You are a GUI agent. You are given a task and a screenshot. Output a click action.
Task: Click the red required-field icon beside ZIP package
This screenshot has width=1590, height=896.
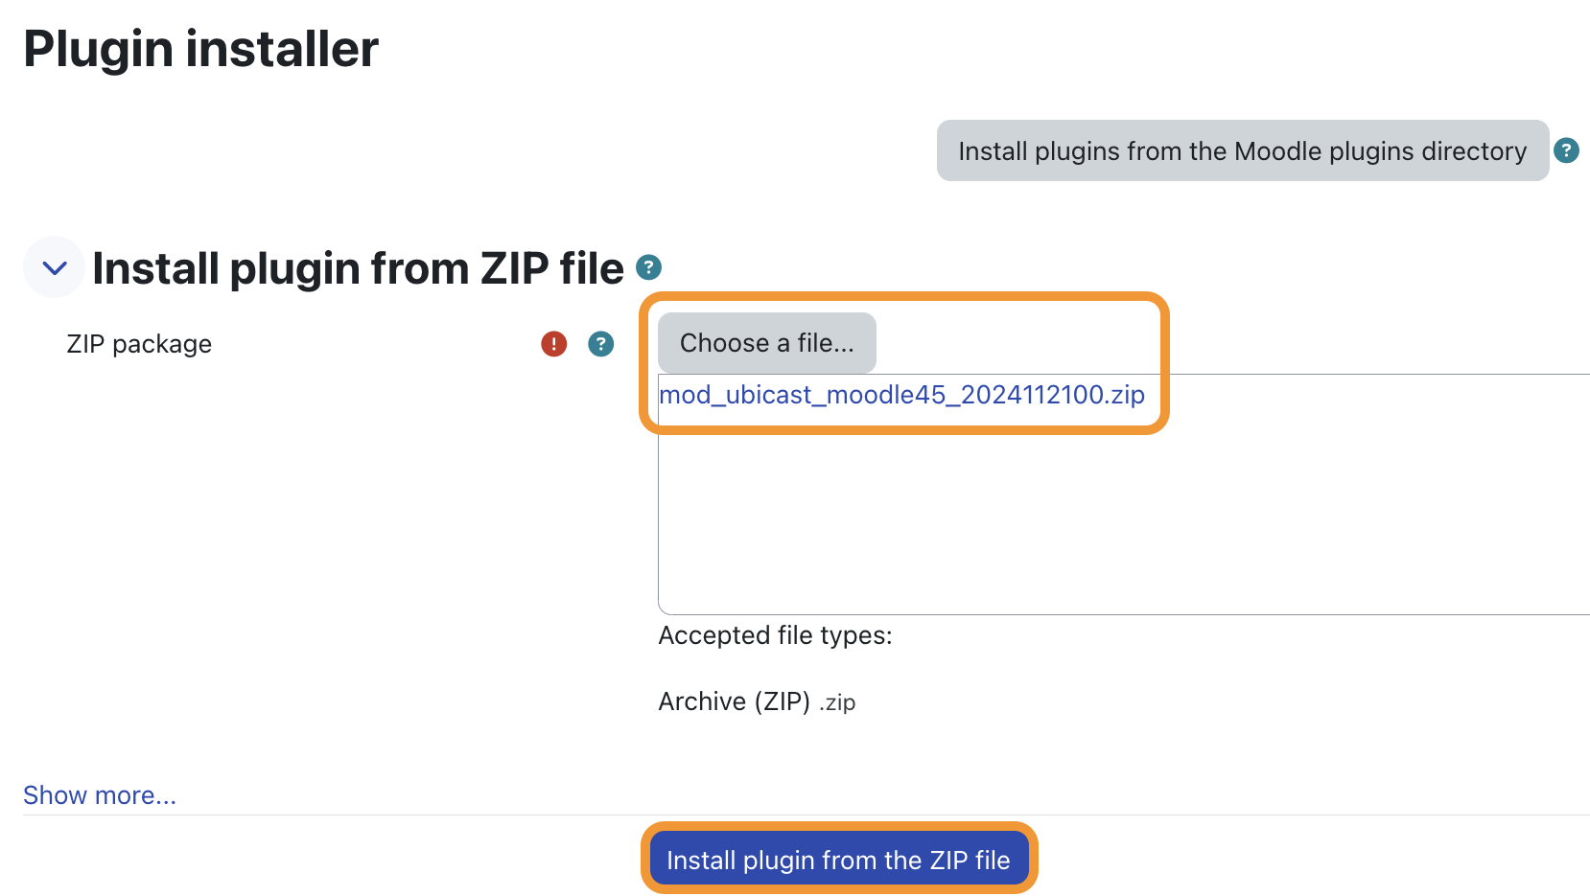pos(554,344)
